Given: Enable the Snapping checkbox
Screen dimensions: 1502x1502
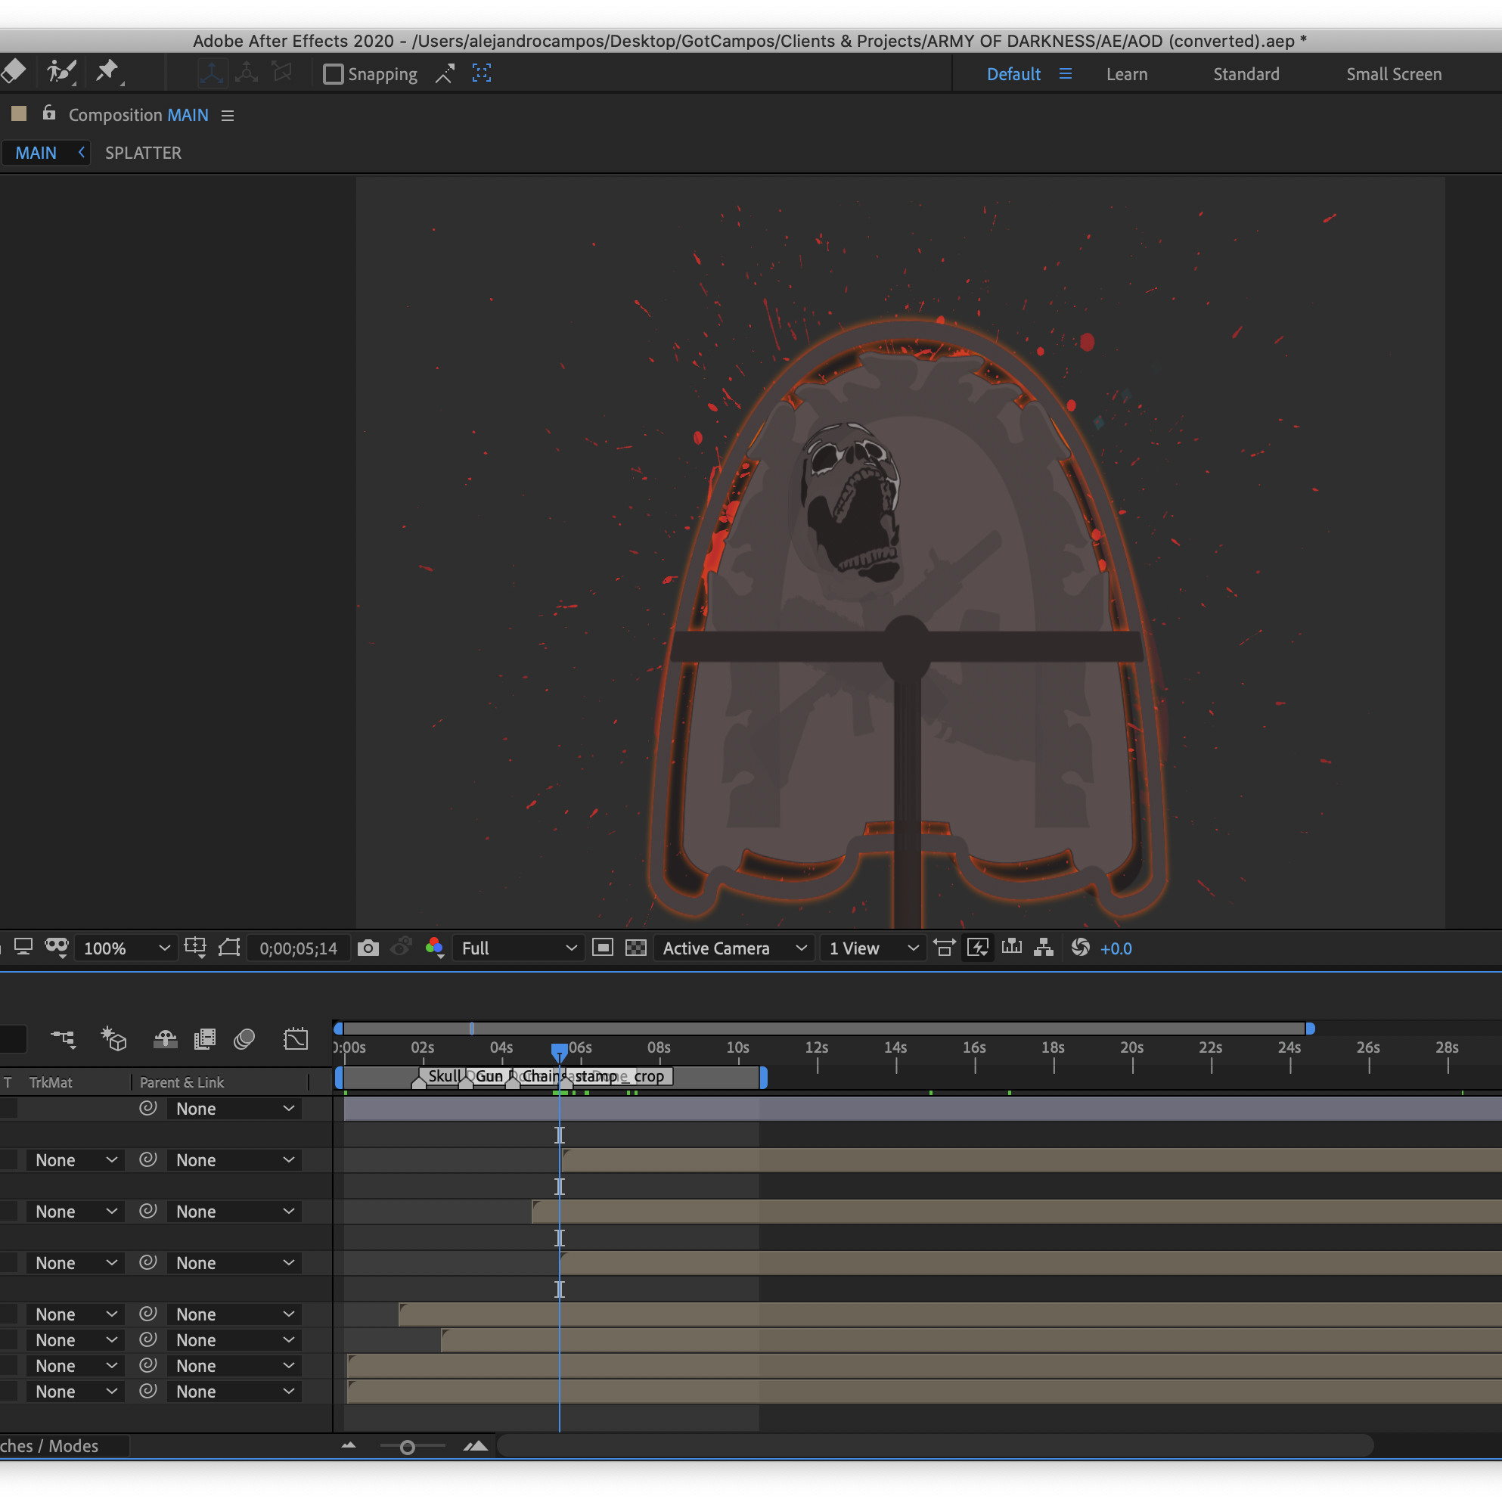Looking at the screenshot, I should click(334, 74).
